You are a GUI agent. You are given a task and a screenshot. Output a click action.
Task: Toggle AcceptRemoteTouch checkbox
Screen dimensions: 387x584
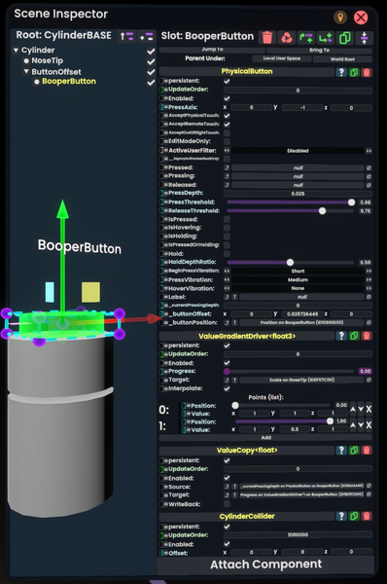pyautogui.click(x=227, y=124)
